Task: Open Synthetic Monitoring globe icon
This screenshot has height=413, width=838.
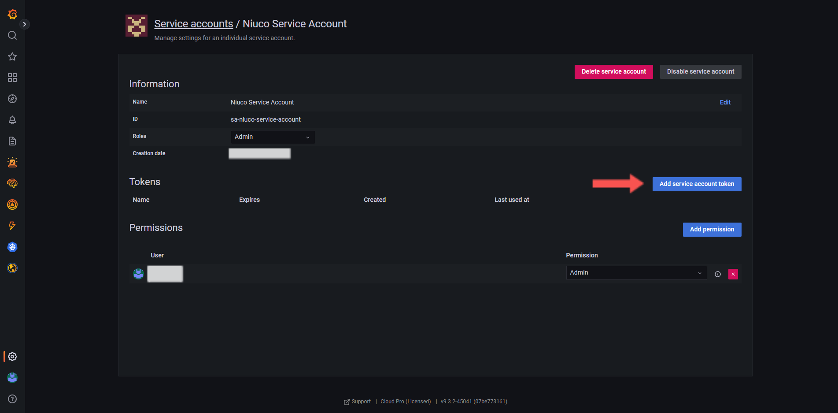Action: point(12,268)
